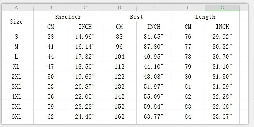Image resolution: width=254 pixels, height=127 pixels.
Task: Select cell containing 14.96"
Action: click(85, 37)
